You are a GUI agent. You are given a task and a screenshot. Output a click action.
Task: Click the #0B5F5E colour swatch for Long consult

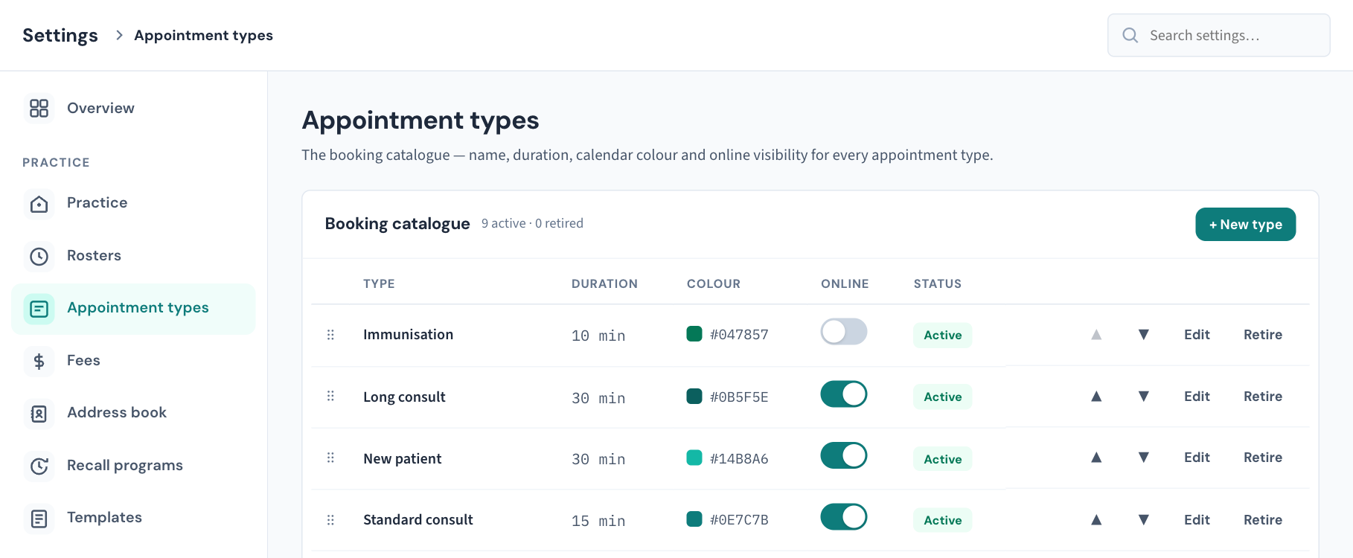click(694, 396)
